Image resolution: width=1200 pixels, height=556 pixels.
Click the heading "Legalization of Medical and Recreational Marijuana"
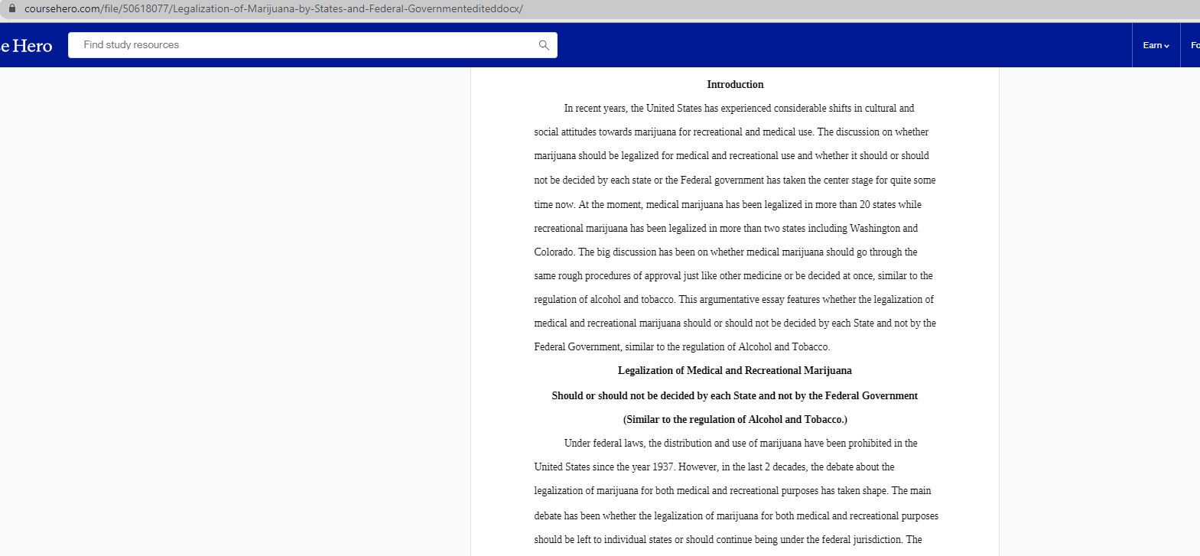[x=735, y=371]
